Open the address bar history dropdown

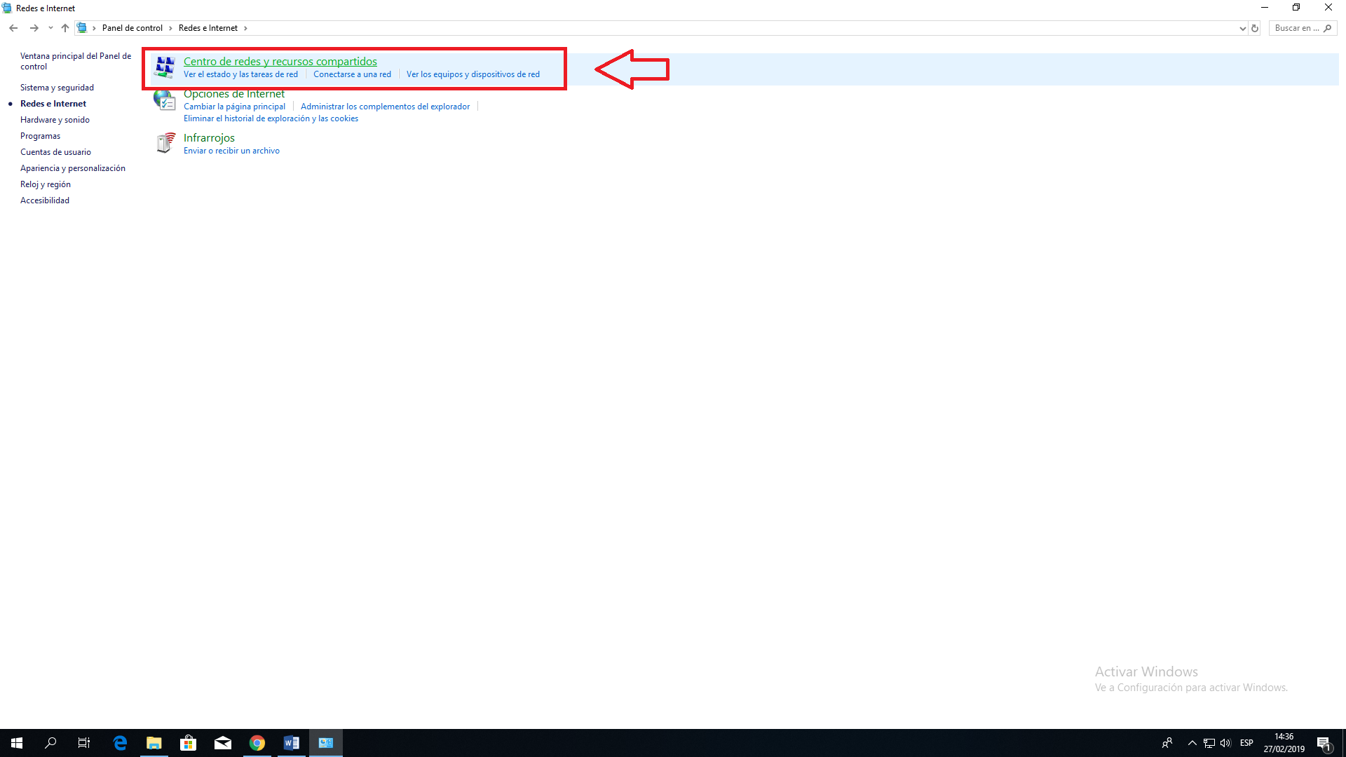[x=1242, y=28]
